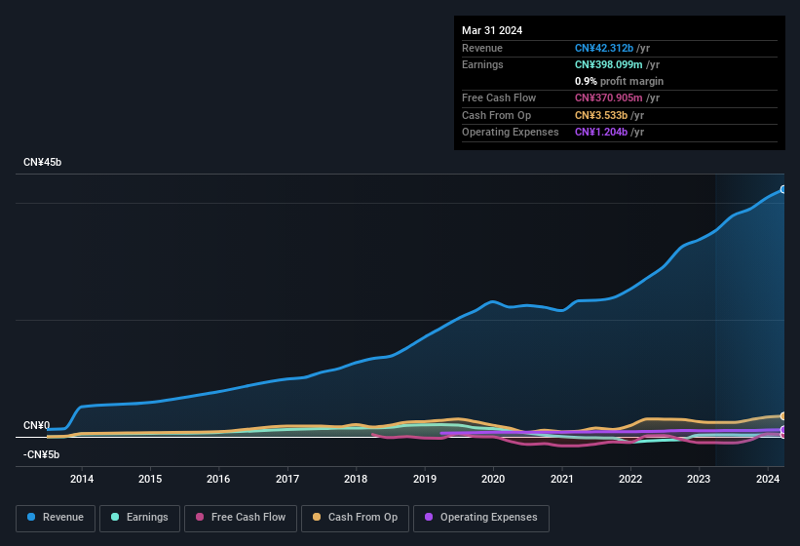Select the orange Cash From Op endpoint marker
The image size is (800, 546).
pos(783,416)
